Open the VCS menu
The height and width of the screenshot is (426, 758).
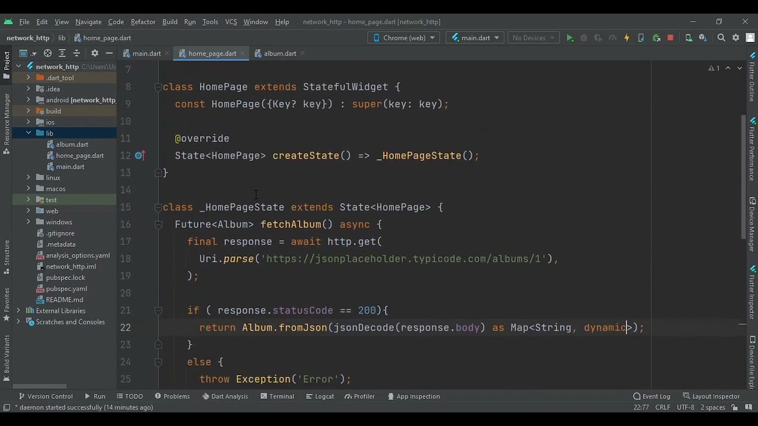pyautogui.click(x=231, y=22)
